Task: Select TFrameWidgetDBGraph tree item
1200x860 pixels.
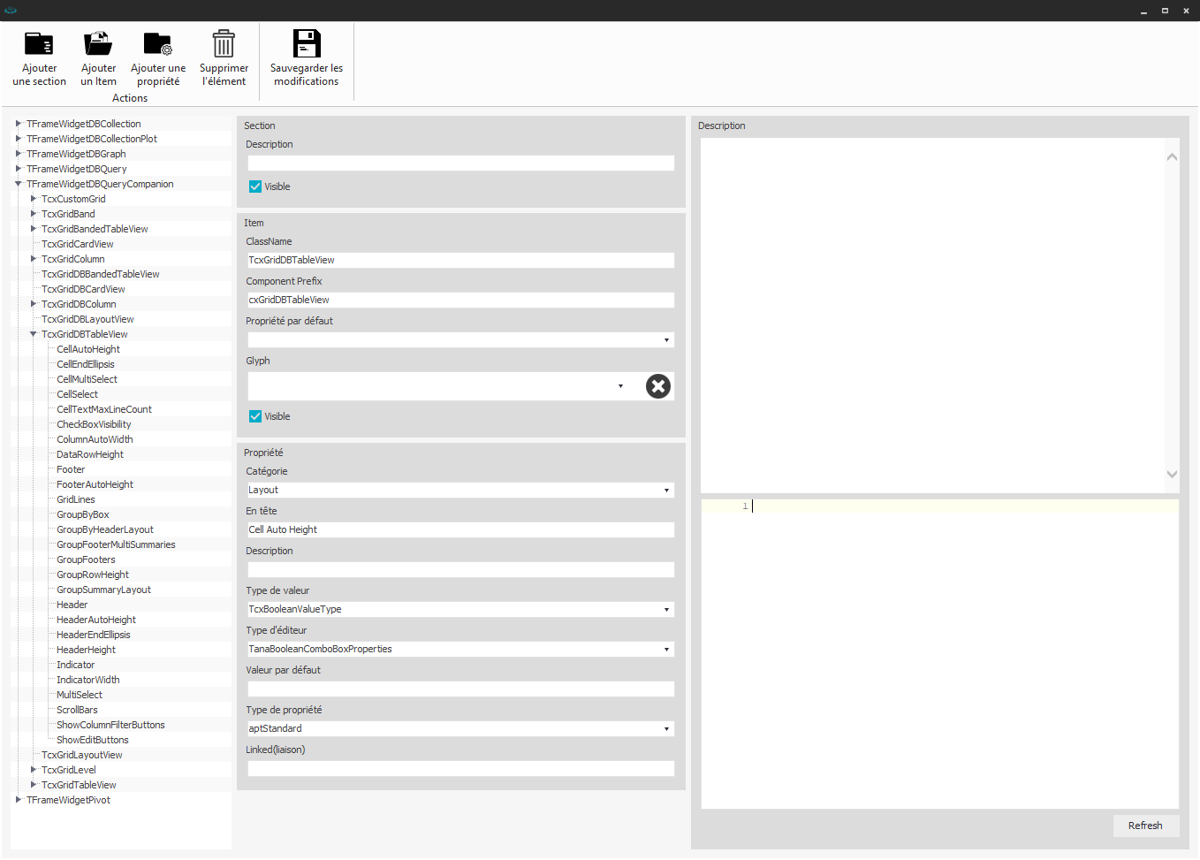Action: (76, 154)
